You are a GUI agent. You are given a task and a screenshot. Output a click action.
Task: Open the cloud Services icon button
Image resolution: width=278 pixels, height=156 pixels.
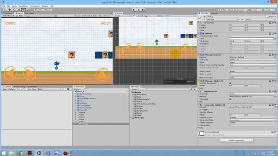232,10
